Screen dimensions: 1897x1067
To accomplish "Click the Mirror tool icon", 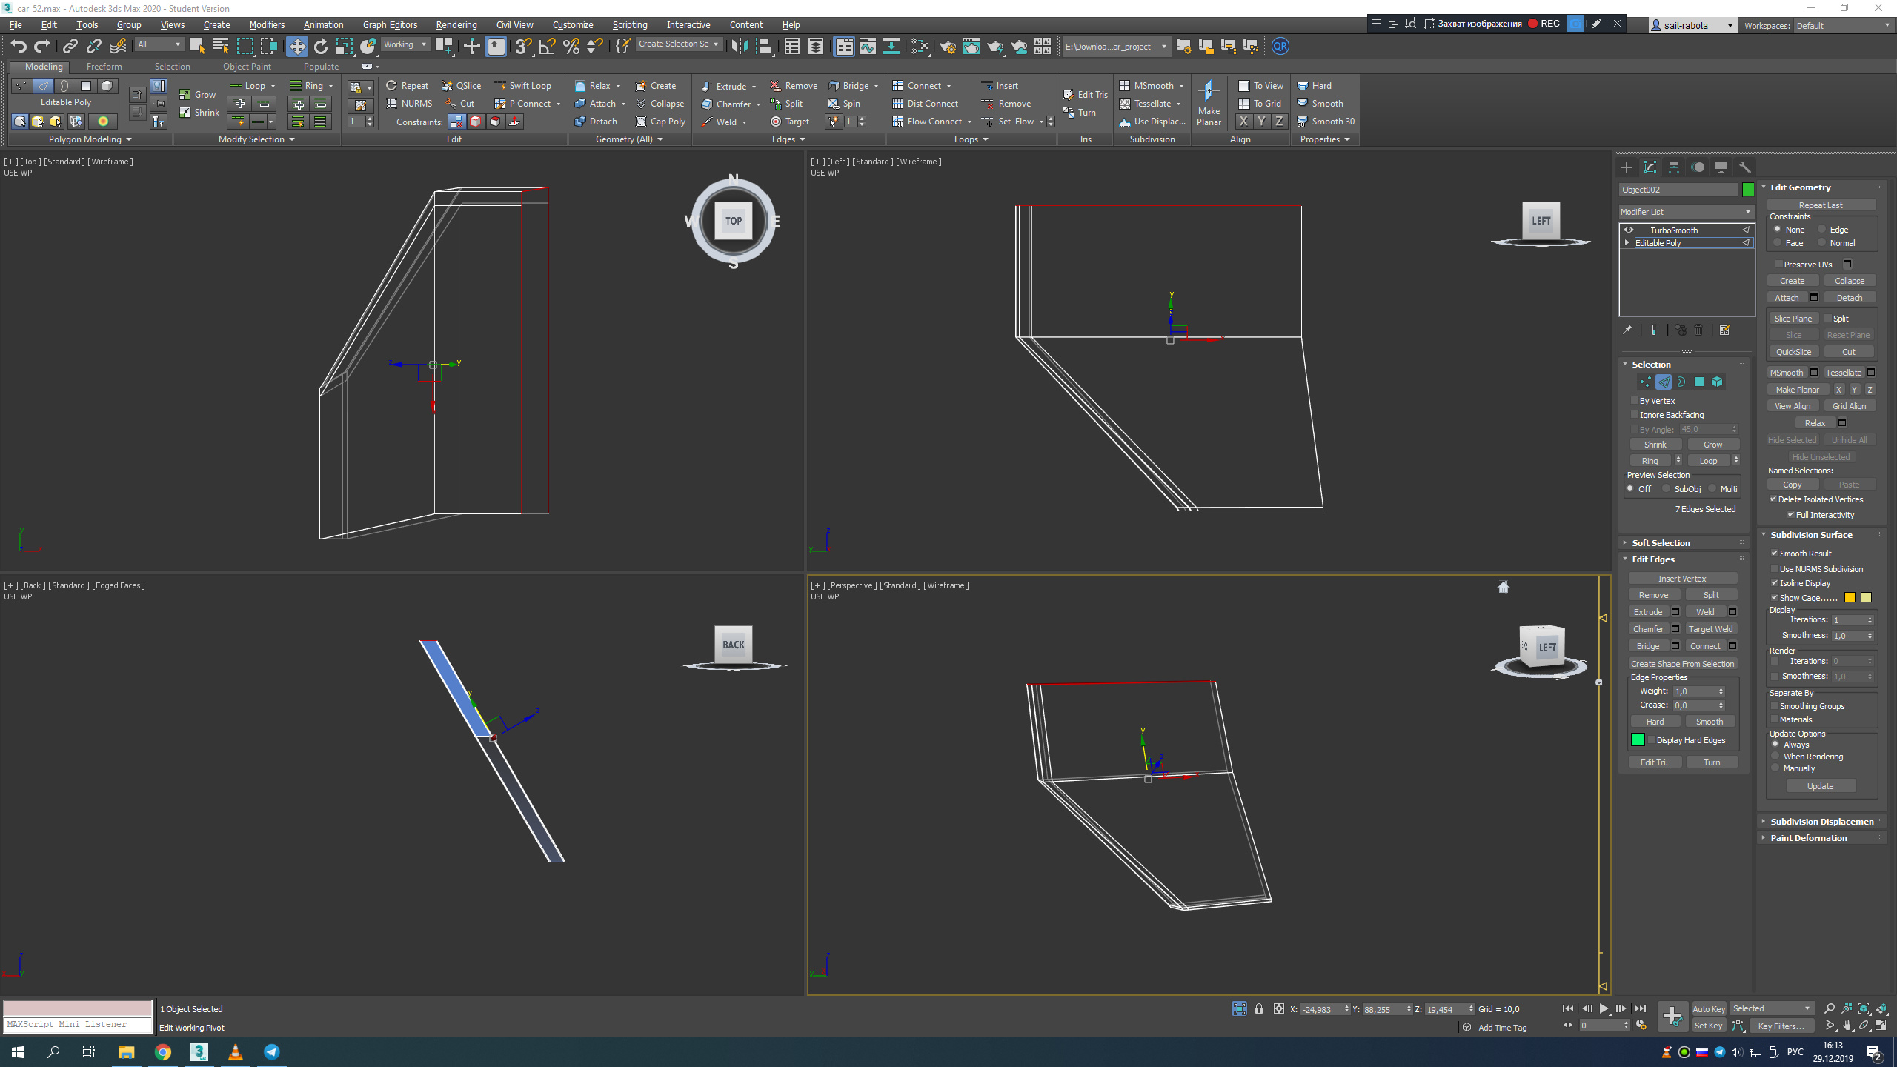I will click(739, 47).
